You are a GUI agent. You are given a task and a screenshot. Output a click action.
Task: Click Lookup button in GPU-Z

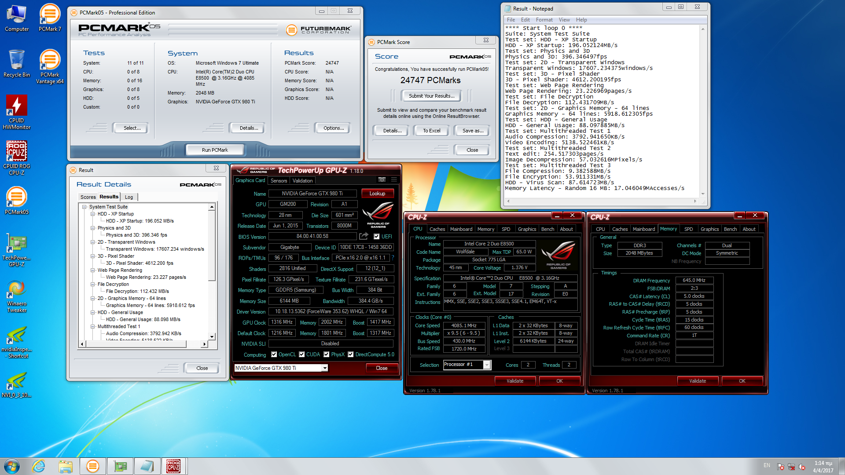pyautogui.click(x=377, y=194)
